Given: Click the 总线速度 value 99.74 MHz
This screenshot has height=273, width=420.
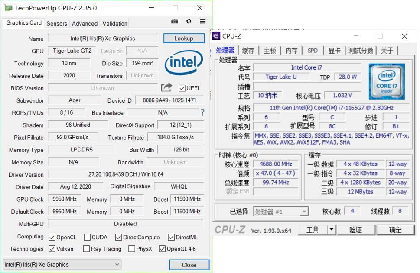Looking at the screenshot, I should [276, 182].
